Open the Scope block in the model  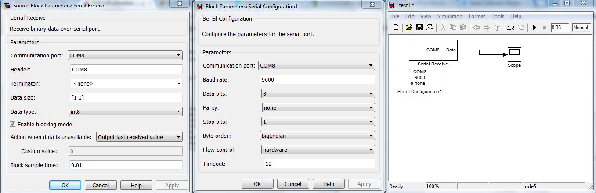point(514,54)
